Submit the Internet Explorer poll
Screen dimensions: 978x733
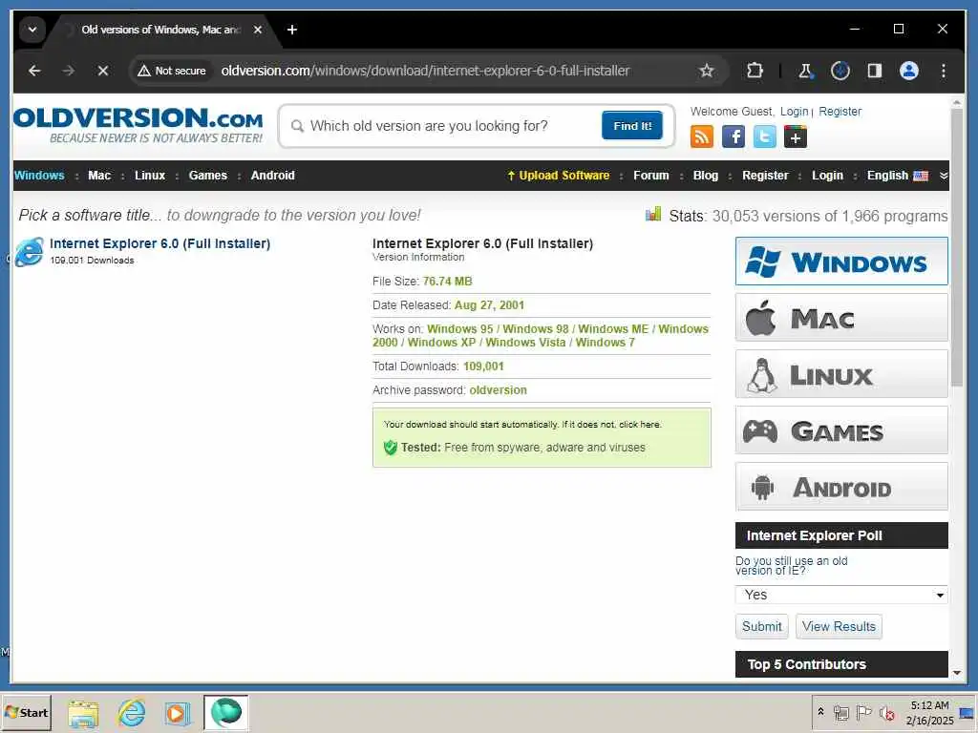tap(761, 626)
